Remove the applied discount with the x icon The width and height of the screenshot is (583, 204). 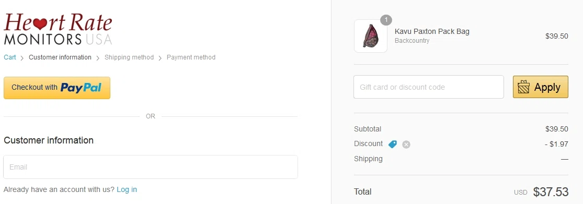click(x=406, y=145)
